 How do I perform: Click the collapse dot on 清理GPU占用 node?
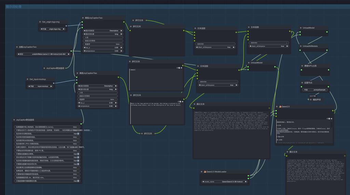pos(302,66)
